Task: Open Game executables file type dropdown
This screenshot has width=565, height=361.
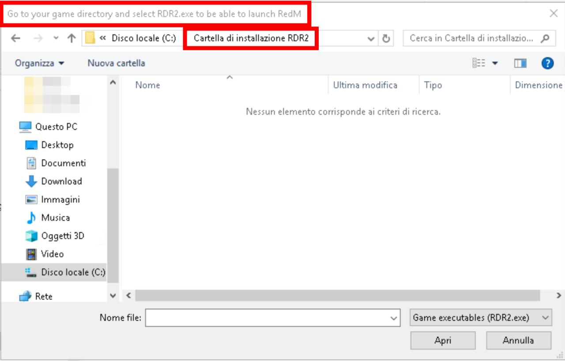Action: pos(481,318)
